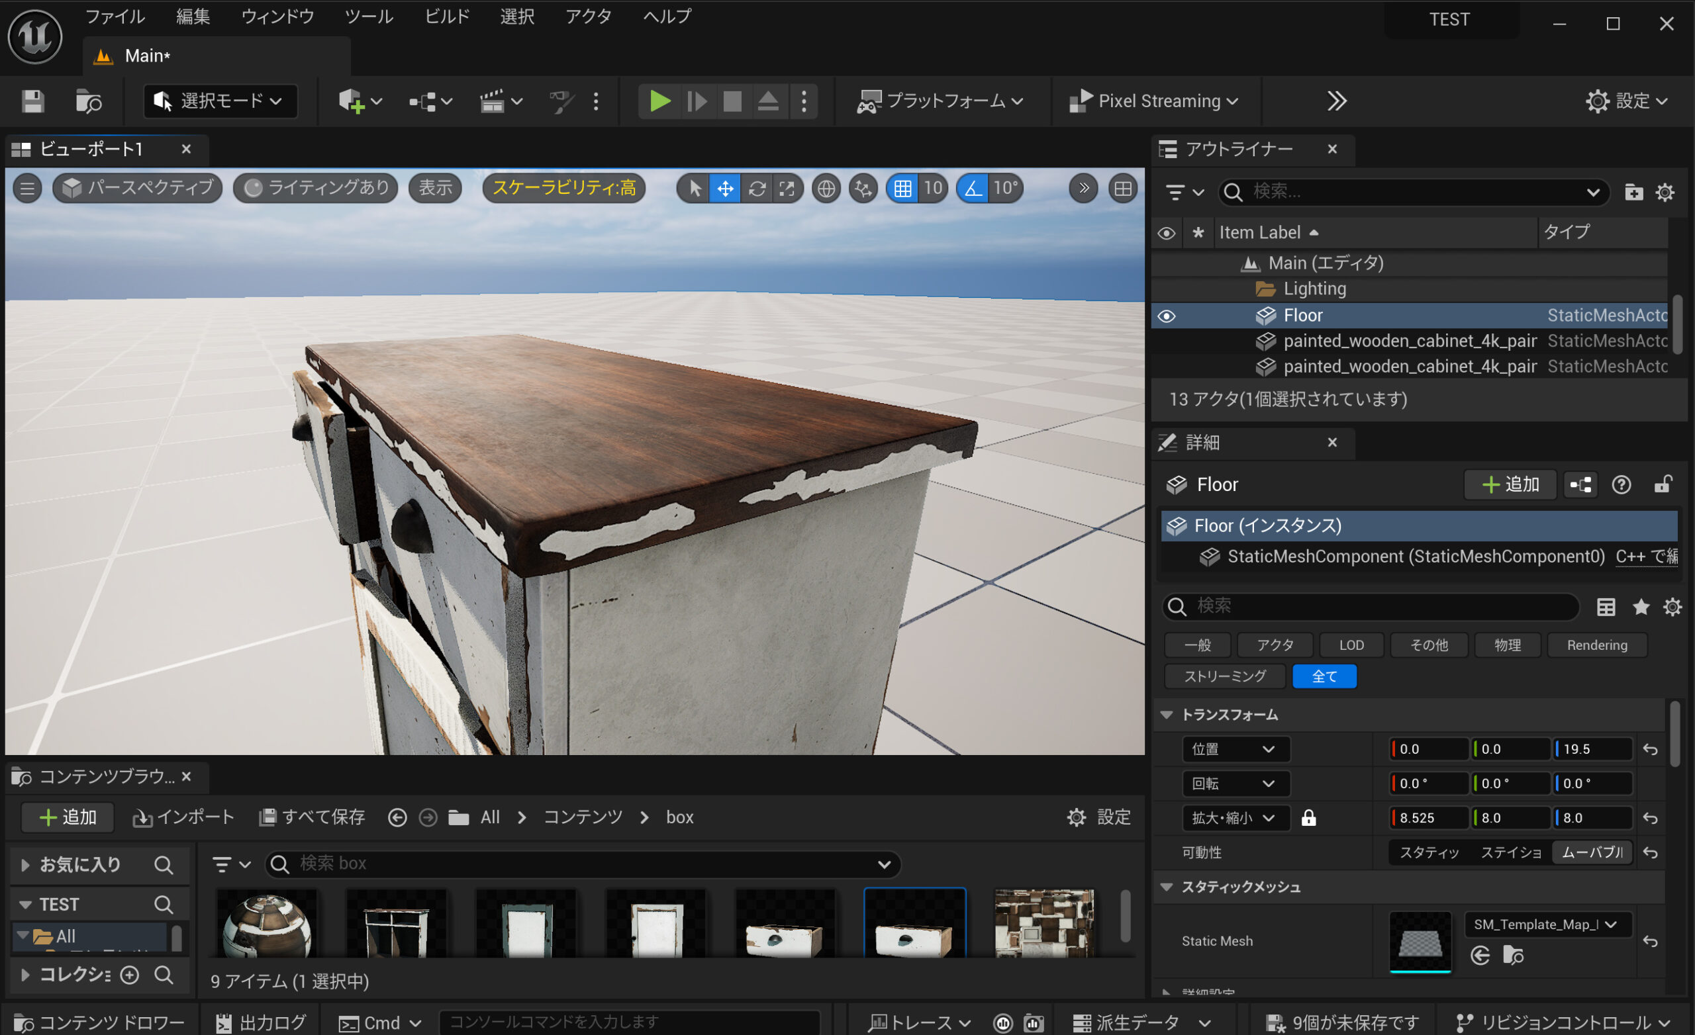The width and height of the screenshot is (1695, 1035).
Task: Toggle the scale lock icon
Action: 1308,818
